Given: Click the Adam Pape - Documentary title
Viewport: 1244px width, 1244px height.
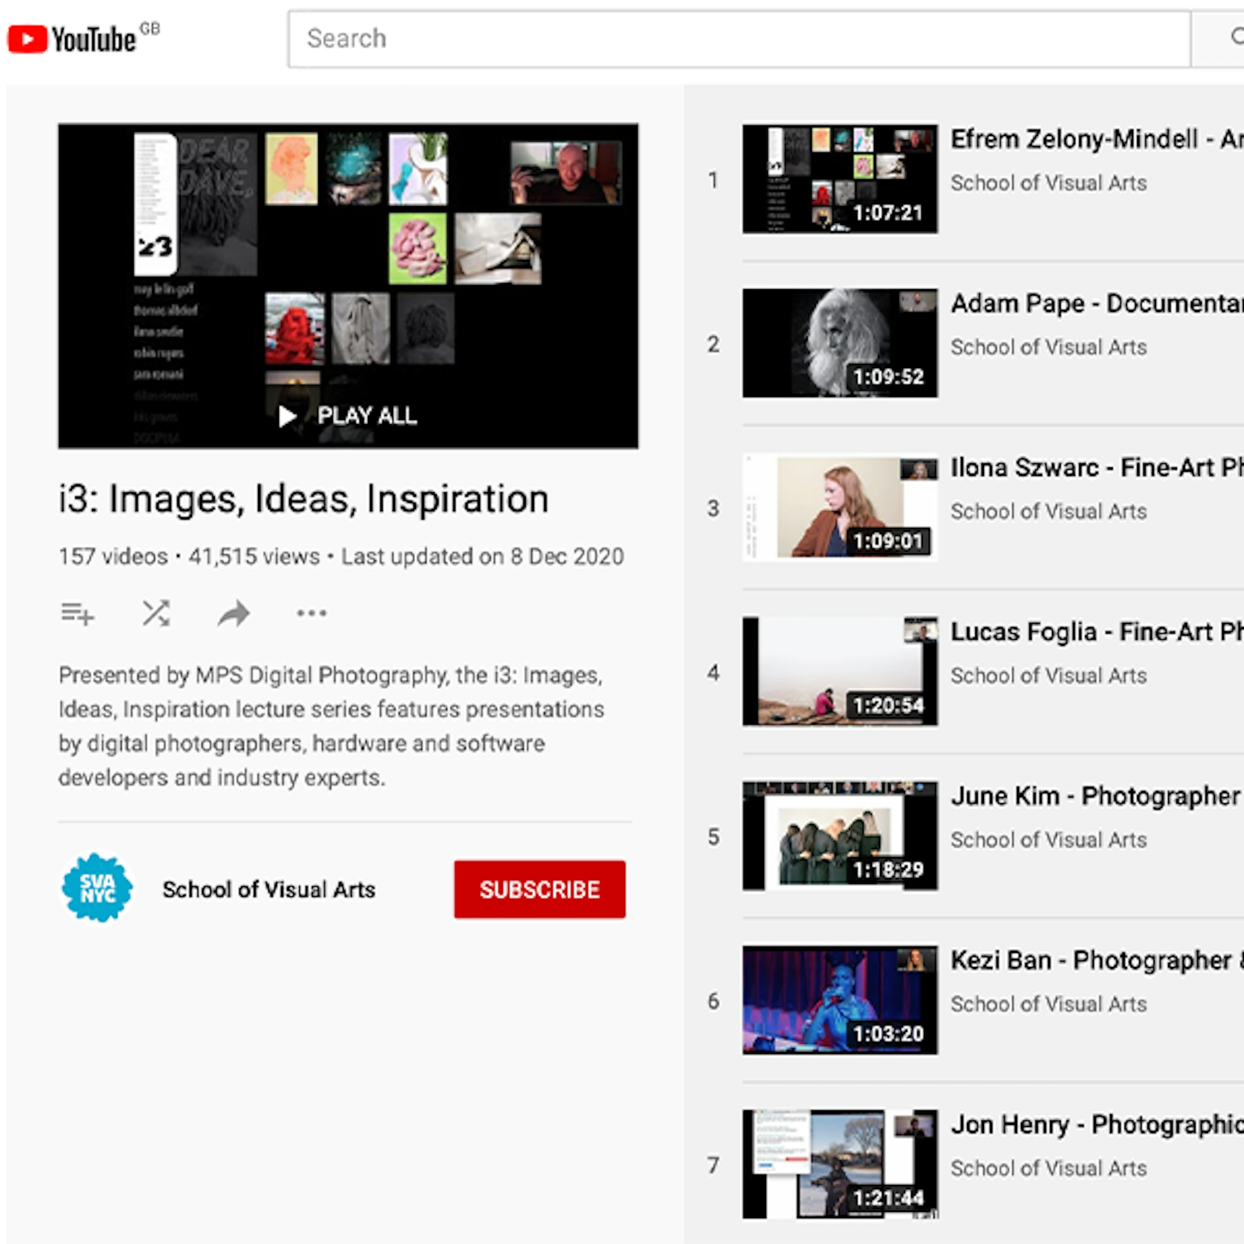Looking at the screenshot, I should coord(1097,303).
